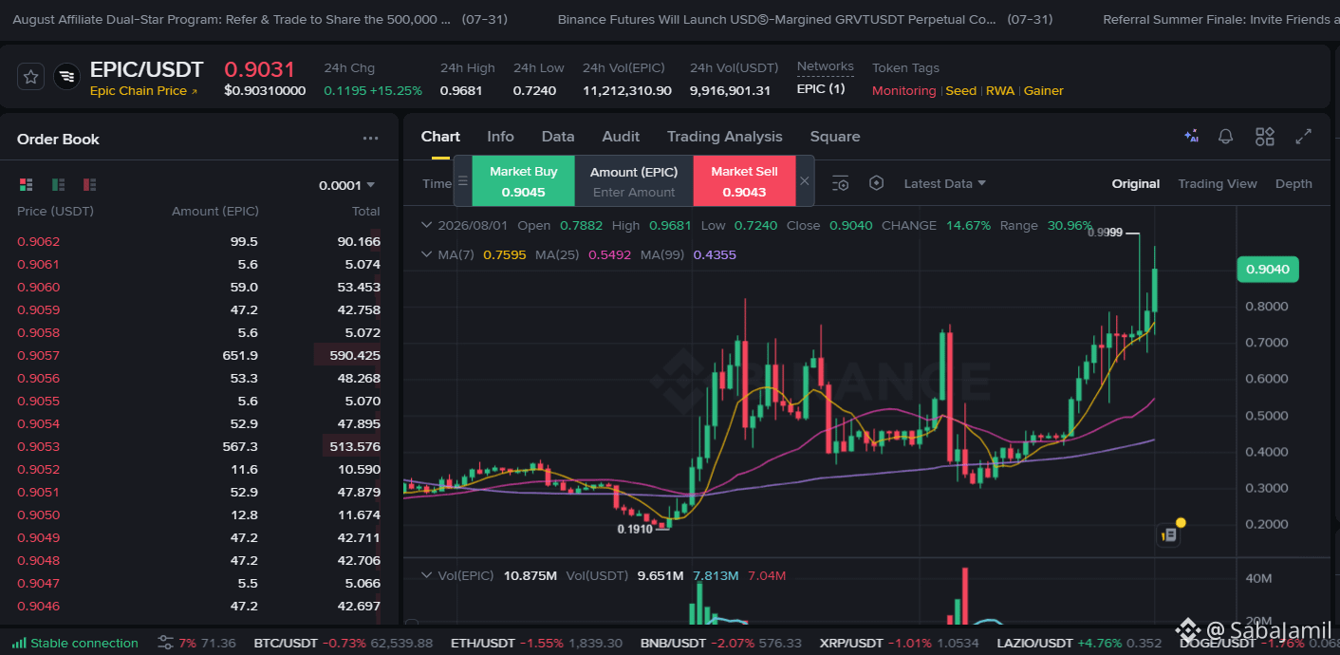
Task: Switch to the Info tab
Action: [x=500, y=137]
